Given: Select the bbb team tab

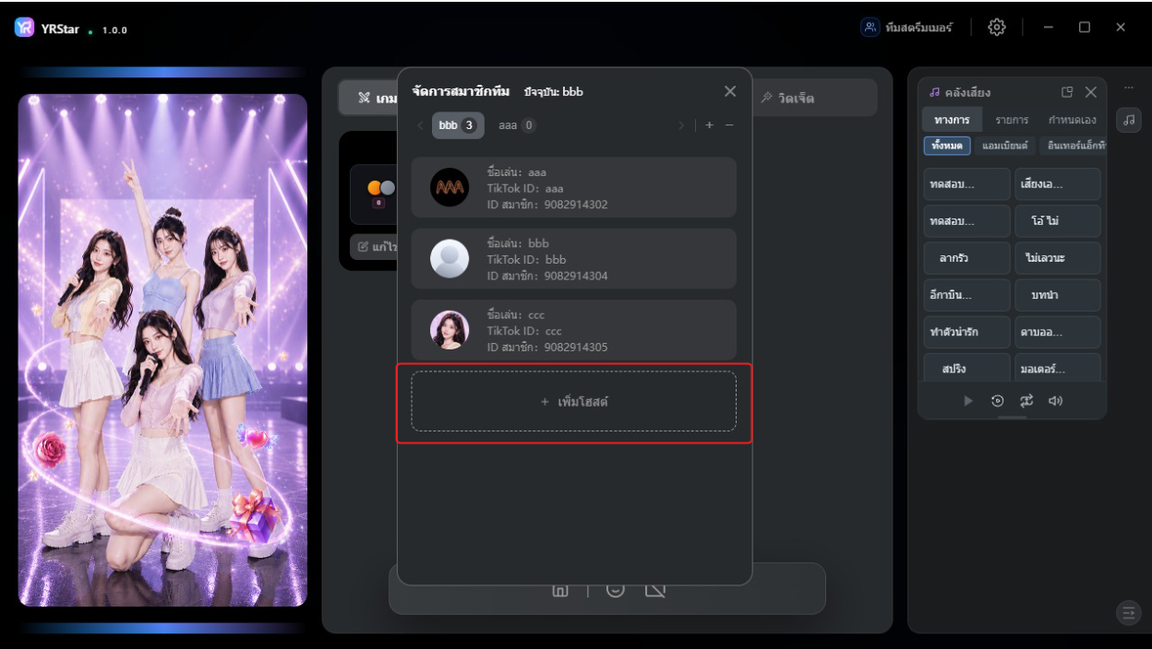Looking at the screenshot, I should 458,125.
